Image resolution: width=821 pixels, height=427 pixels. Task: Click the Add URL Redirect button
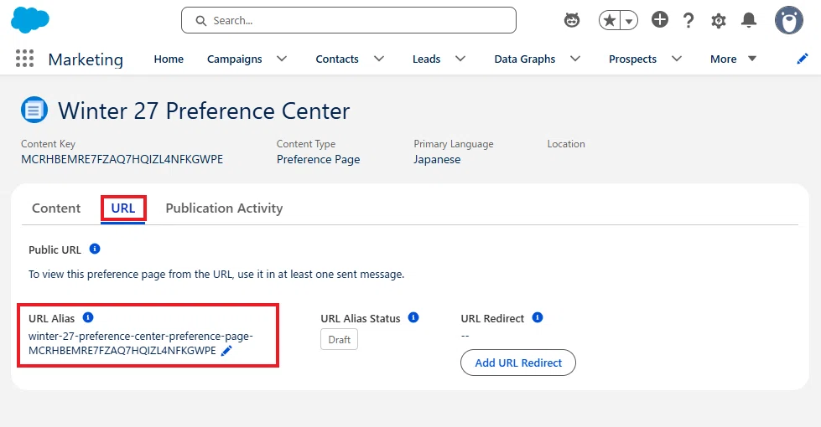(517, 363)
